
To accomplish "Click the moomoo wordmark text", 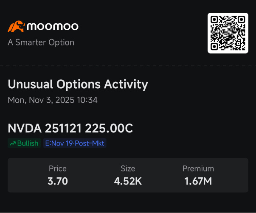I will (x=53, y=27).
